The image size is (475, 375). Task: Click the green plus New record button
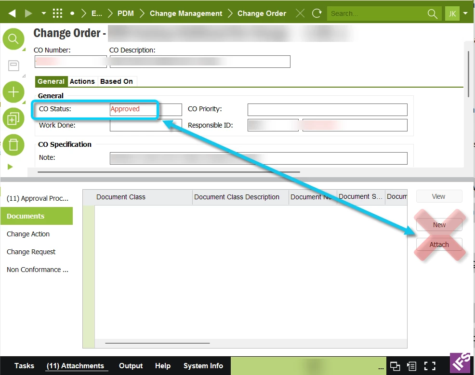click(x=13, y=92)
